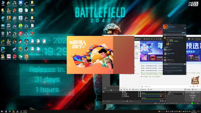Click the microphone icon in Douyu toolbar
201x113 pixels.
pyautogui.click(x=127, y=90)
